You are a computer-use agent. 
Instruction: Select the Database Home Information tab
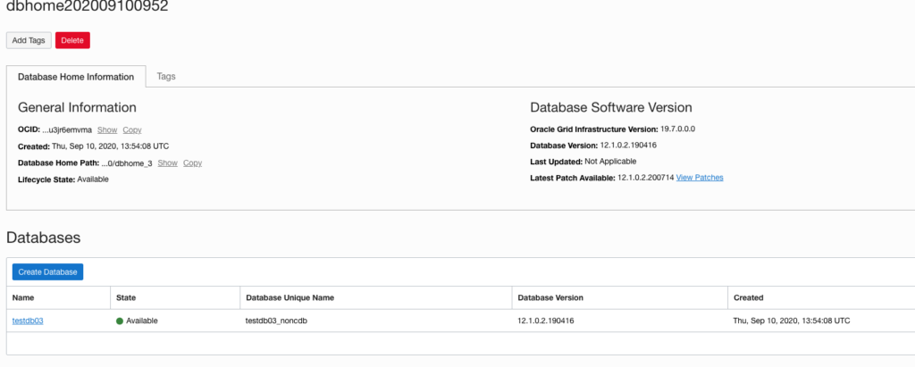point(76,77)
